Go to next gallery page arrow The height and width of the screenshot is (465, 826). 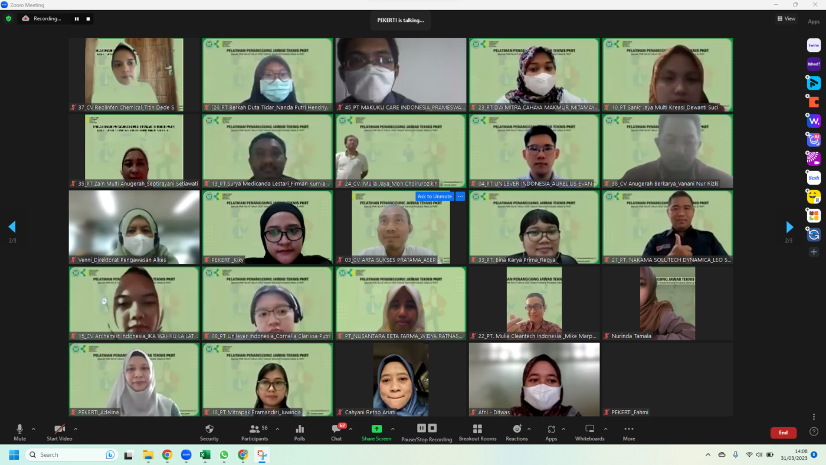click(x=789, y=227)
